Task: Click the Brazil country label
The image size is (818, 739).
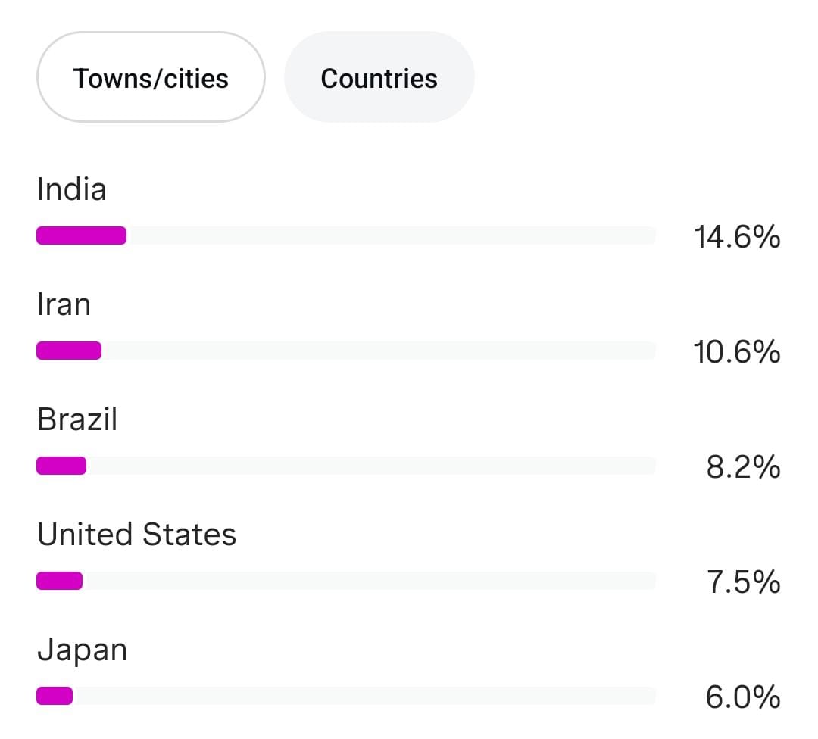Action: pos(77,419)
